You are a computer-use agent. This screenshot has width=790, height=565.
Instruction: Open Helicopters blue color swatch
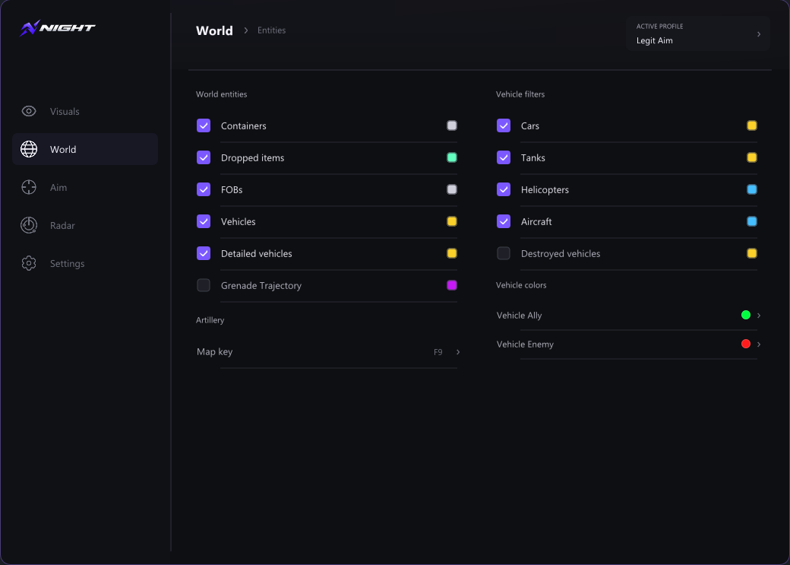tap(752, 189)
